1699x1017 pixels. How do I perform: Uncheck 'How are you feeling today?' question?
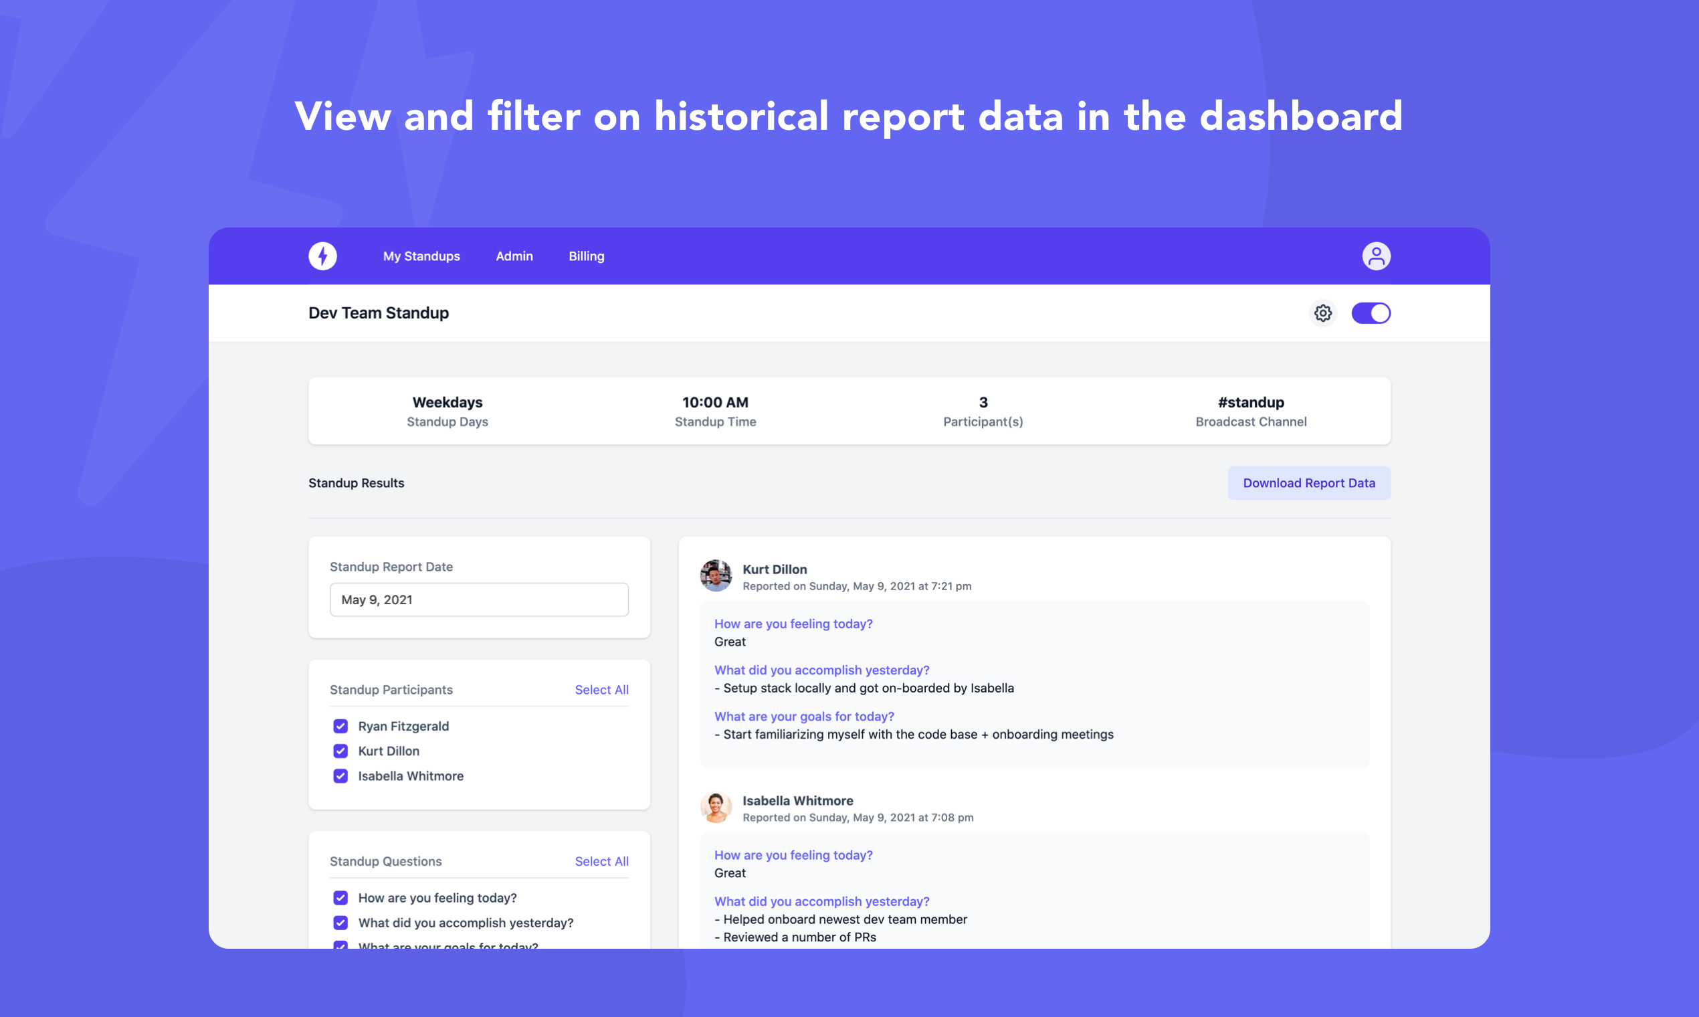(x=340, y=898)
